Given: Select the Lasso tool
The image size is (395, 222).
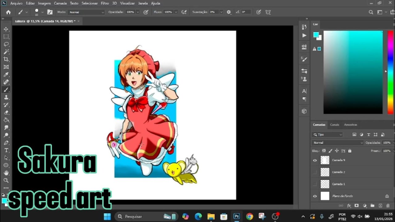Looking at the screenshot, I should point(6,44).
